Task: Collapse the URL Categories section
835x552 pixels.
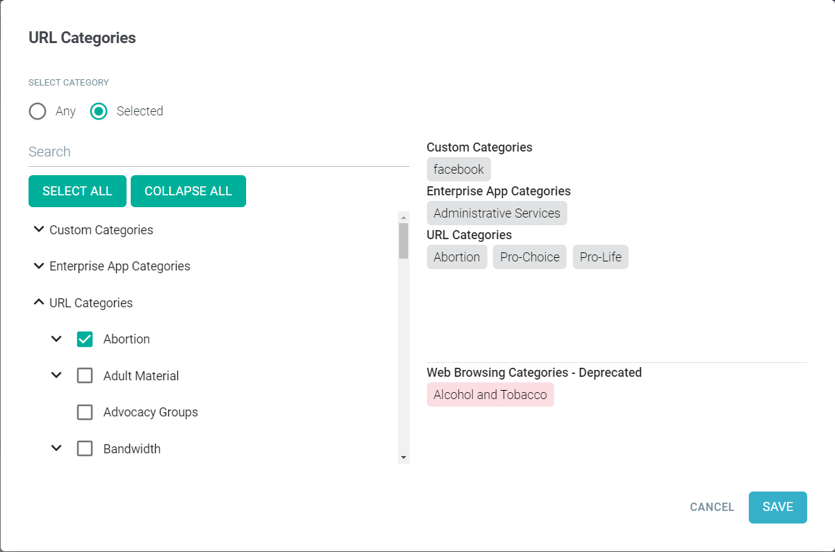Action: tap(38, 302)
